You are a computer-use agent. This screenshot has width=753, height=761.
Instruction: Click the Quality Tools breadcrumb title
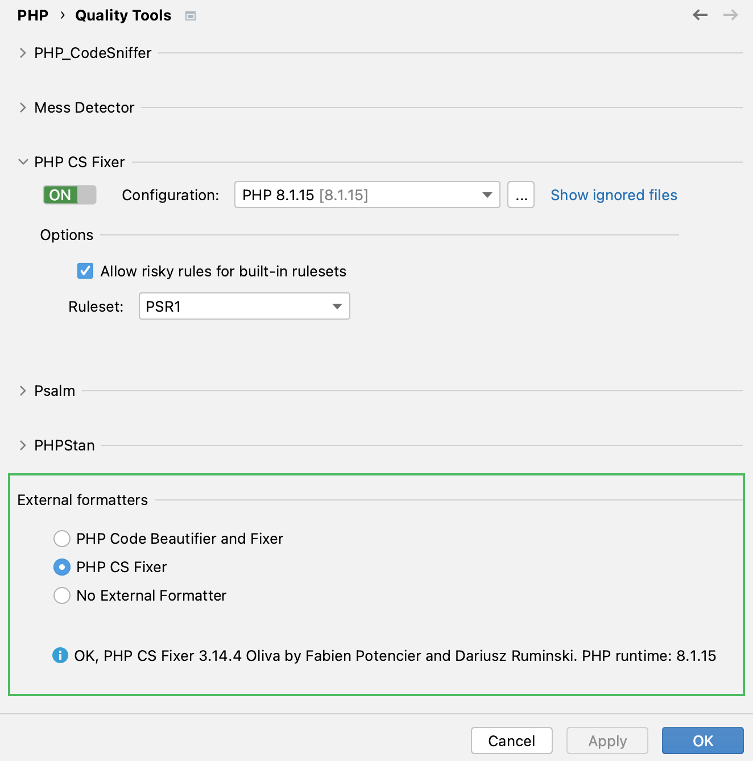pyautogui.click(x=123, y=15)
